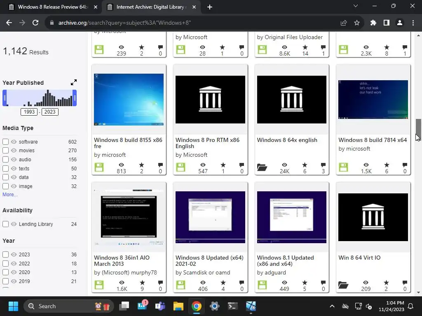Open File Explorer from taskbar
Viewport: 422px width, 316px height.
(x=178, y=306)
